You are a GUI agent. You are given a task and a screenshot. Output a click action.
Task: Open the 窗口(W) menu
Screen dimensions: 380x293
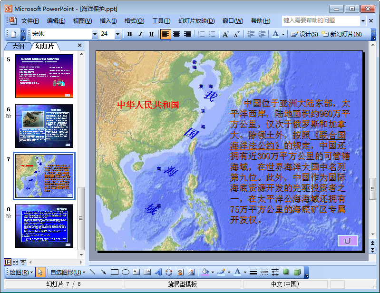233,21
